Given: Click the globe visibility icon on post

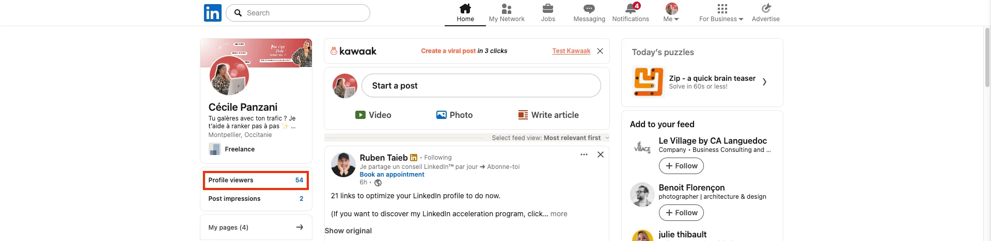Looking at the screenshot, I should (378, 183).
